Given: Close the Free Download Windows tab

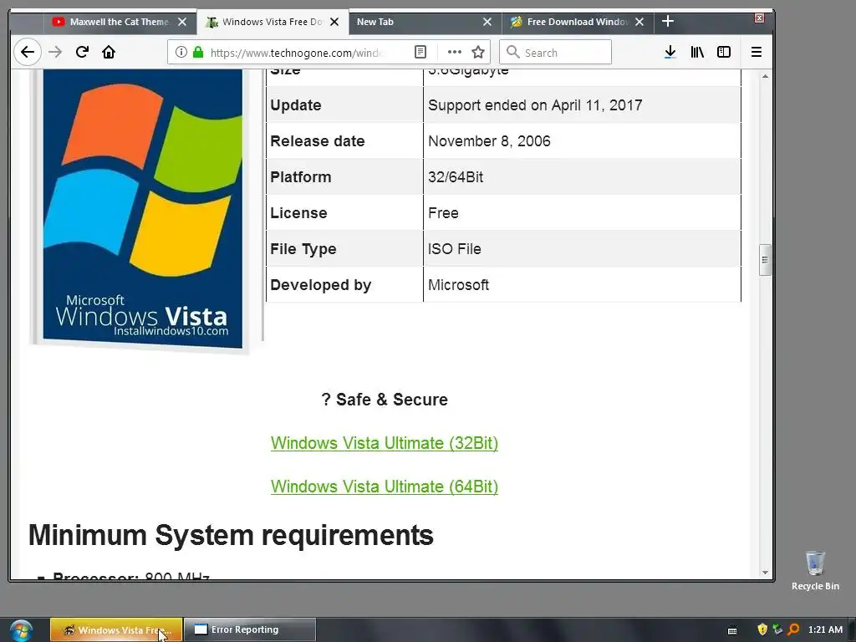Looking at the screenshot, I should [x=639, y=22].
